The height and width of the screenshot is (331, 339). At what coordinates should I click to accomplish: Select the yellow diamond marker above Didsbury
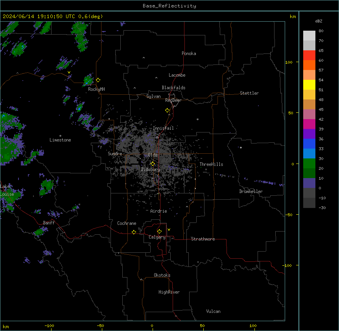153,164
